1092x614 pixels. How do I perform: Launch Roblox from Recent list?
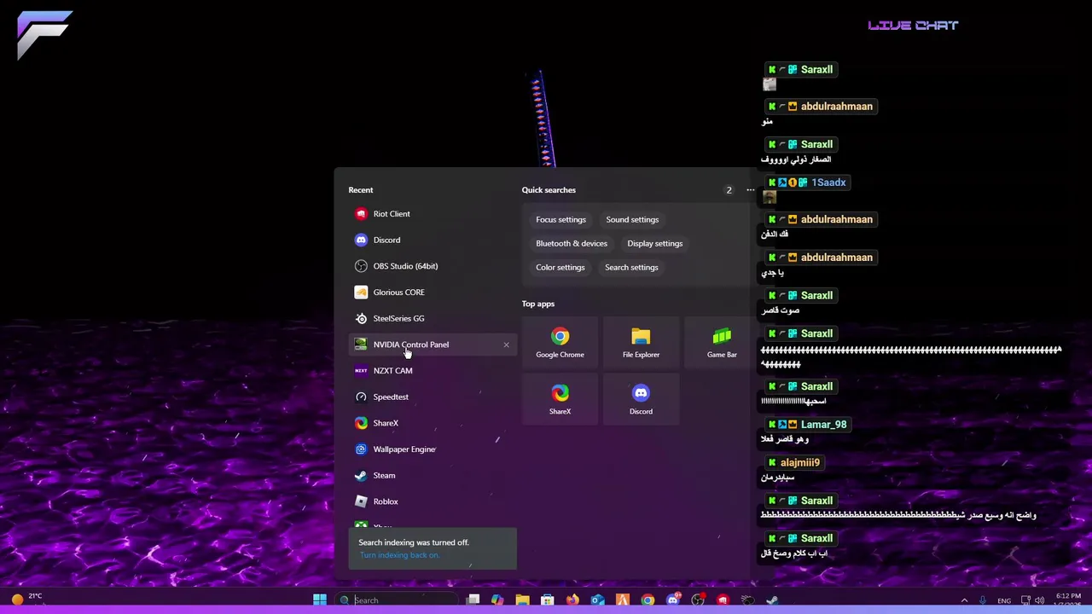pyautogui.click(x=433, y=501)
